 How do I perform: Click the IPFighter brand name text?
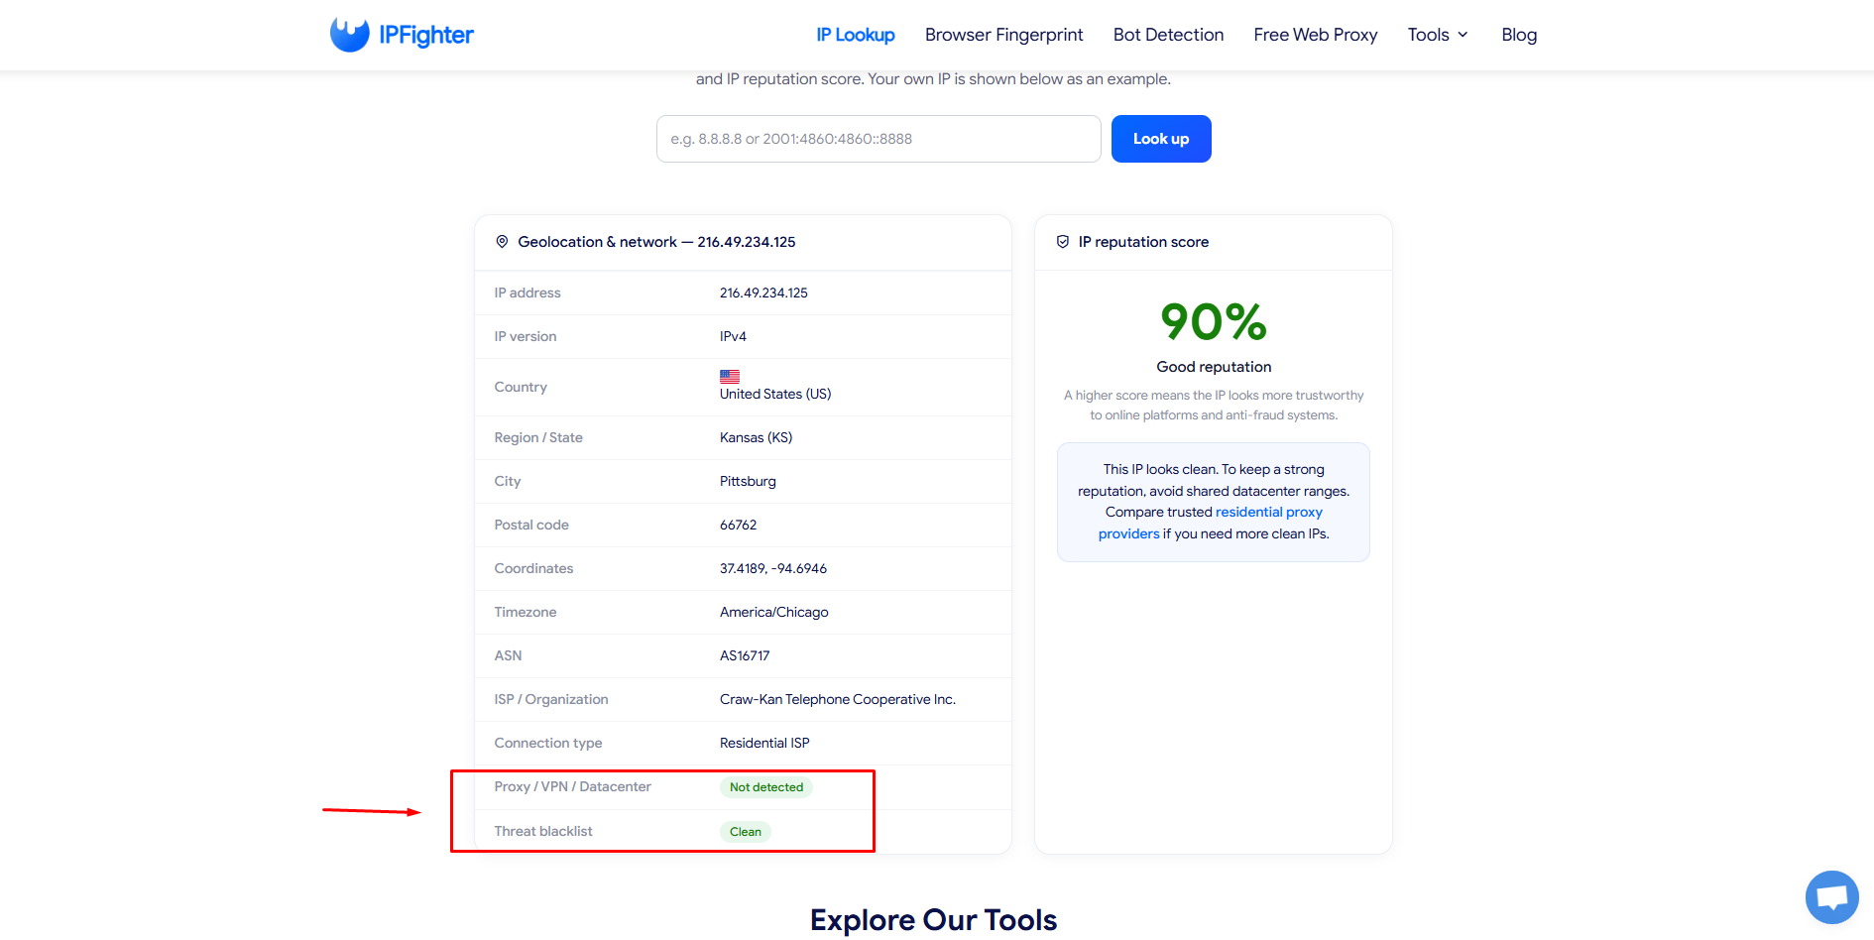click(x=426, y=35)
